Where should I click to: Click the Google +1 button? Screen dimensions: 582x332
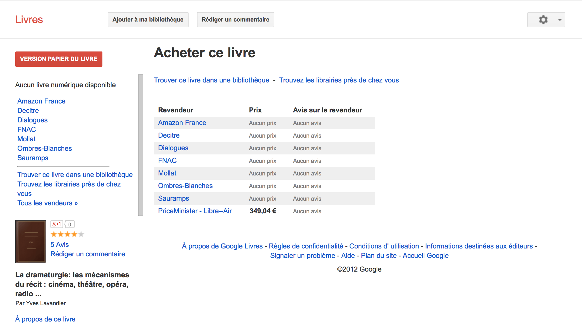56,224
